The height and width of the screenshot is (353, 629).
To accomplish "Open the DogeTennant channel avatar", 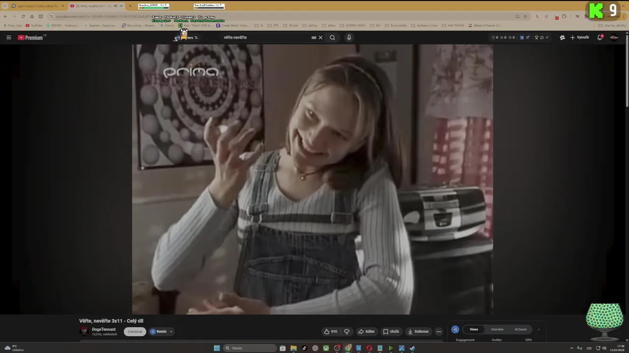I will 84,331.
